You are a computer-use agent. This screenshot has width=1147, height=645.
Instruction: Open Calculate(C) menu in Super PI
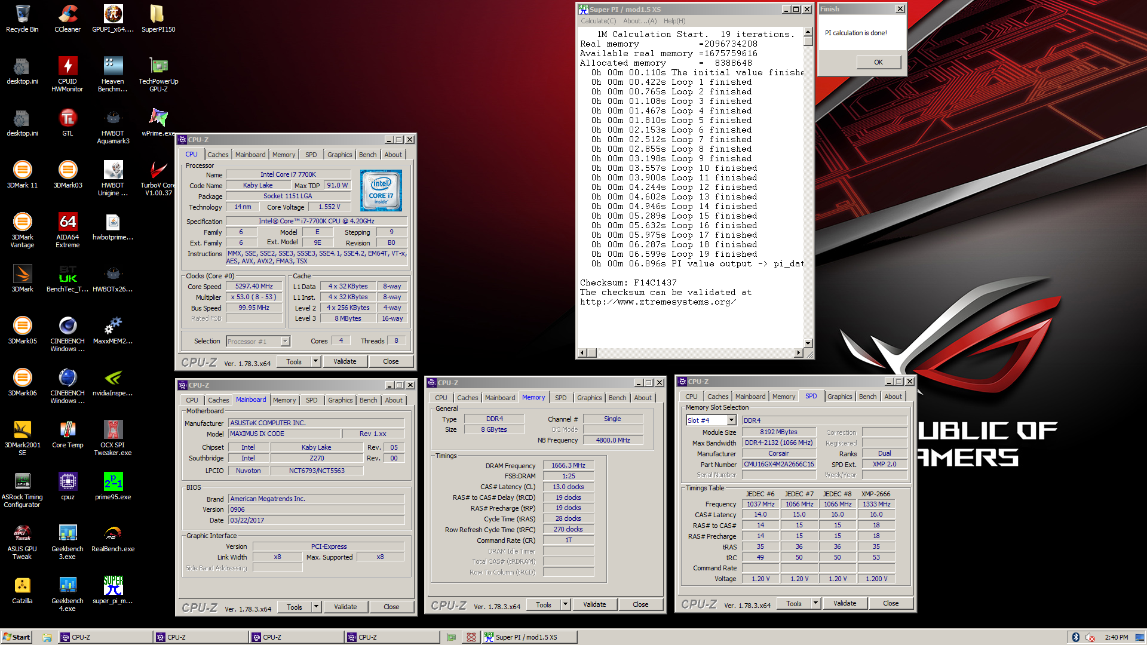(598, 21)
